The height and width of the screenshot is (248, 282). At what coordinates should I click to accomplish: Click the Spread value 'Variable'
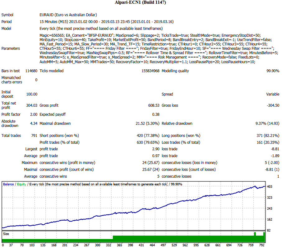coord(273,94)
